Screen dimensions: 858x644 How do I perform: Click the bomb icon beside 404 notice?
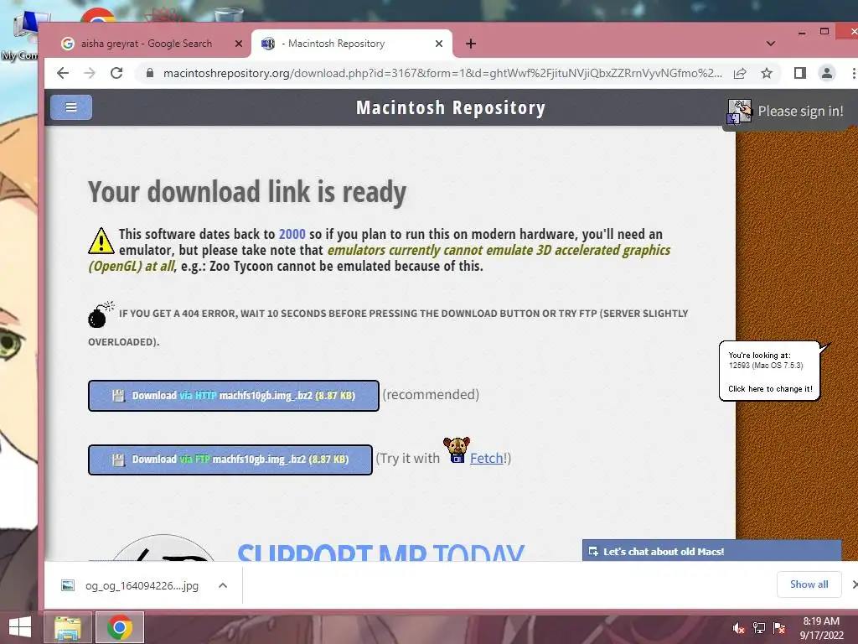(101, 314)
